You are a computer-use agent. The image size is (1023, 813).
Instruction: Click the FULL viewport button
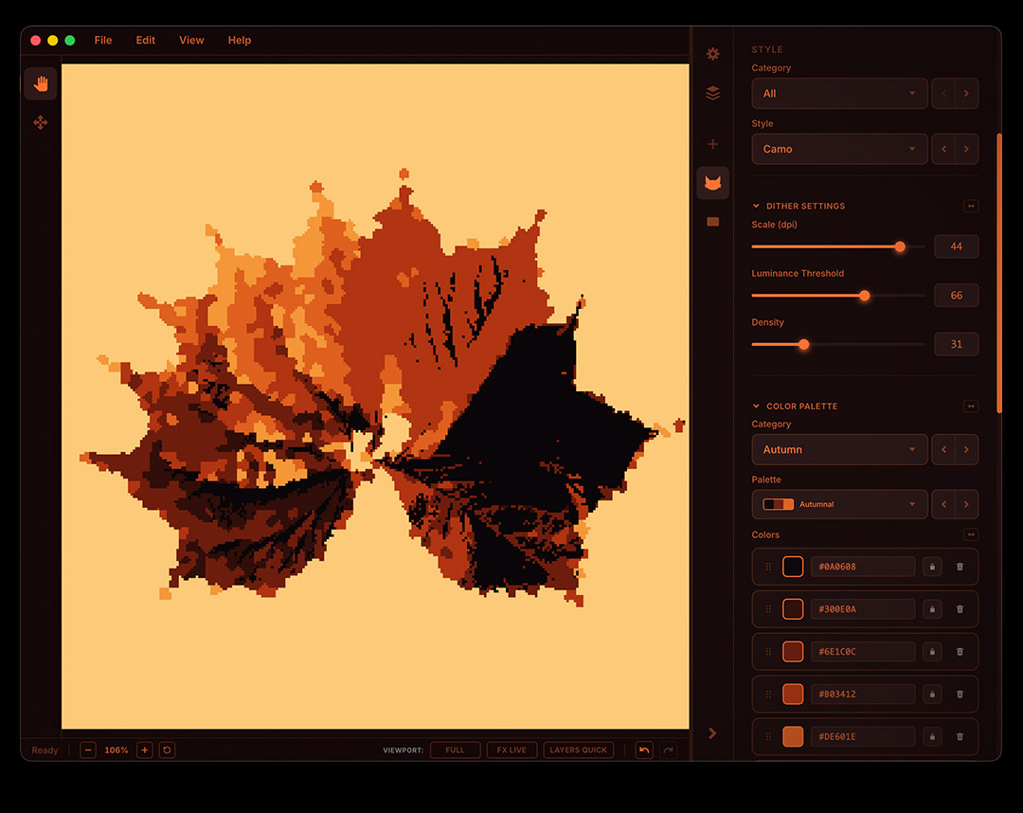tap(455, 750)
